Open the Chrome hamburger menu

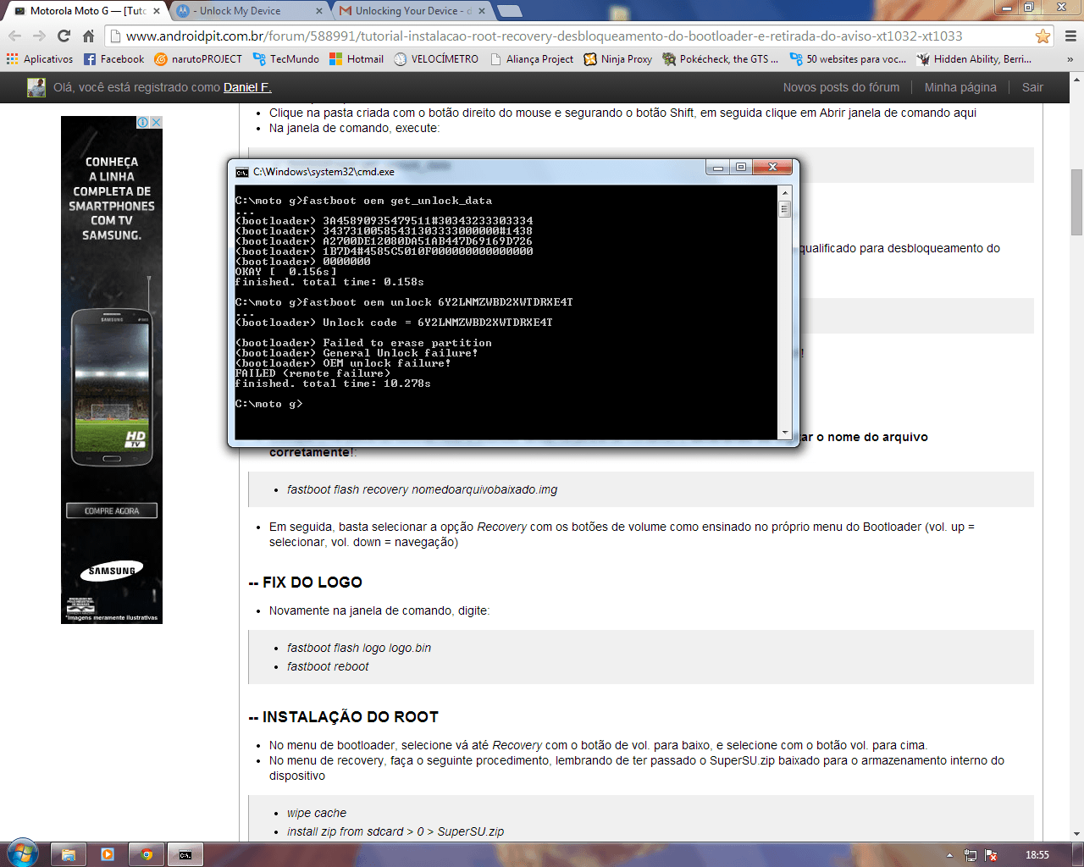pyautogui.click(x=1070, y=36)
